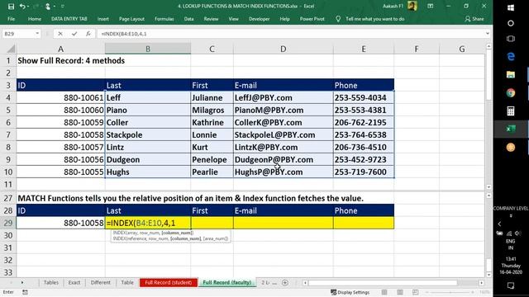Switch to the Insert ribbon tab
Viewport: 529px width, 297px height.
[x=102, y=19]
